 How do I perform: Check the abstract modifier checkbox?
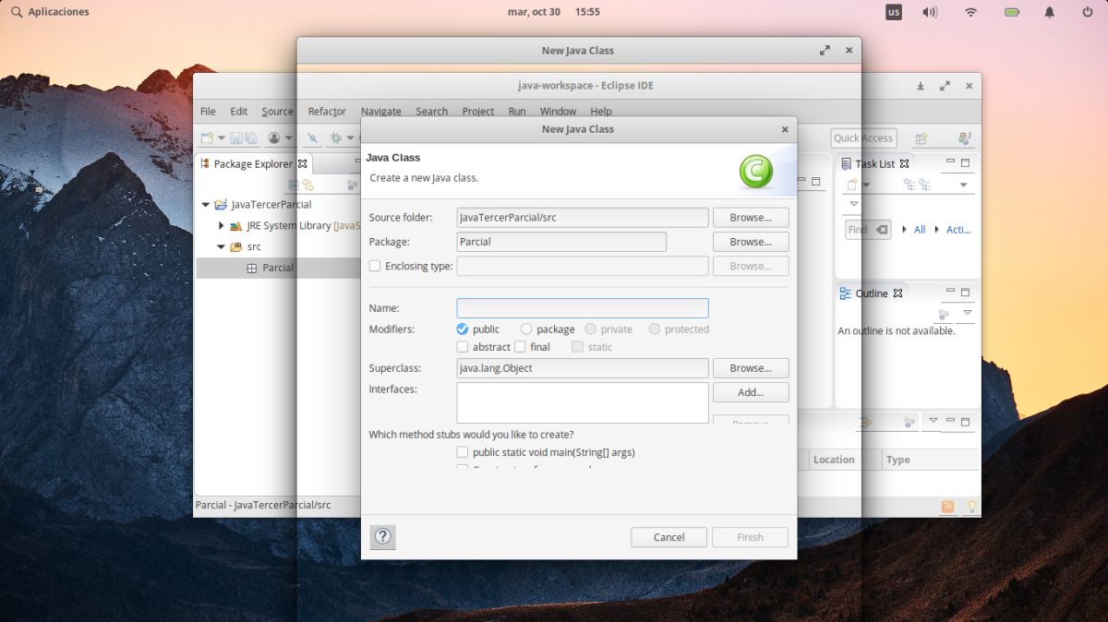click(463, 347)
